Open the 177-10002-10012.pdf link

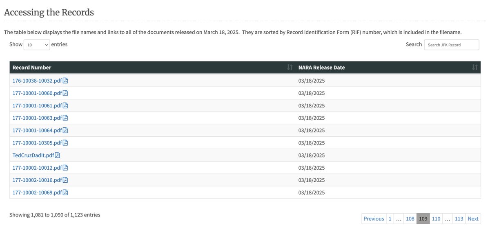[x=37, y=168]
